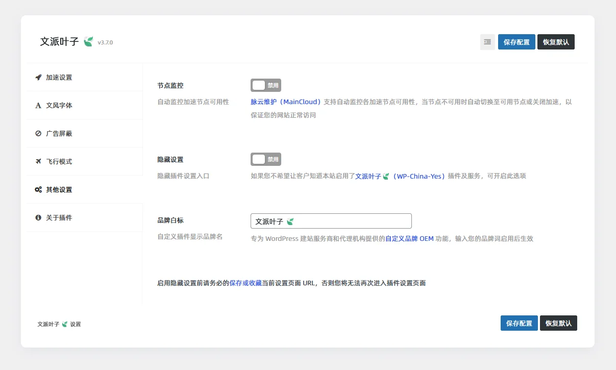Click the 飞行模式 airplane icon

point(38,161)
